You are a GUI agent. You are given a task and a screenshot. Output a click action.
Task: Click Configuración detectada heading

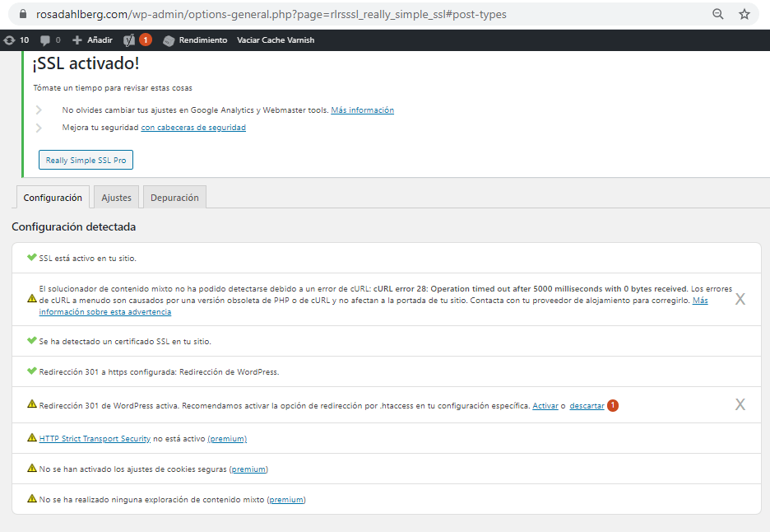click(74, 226)
